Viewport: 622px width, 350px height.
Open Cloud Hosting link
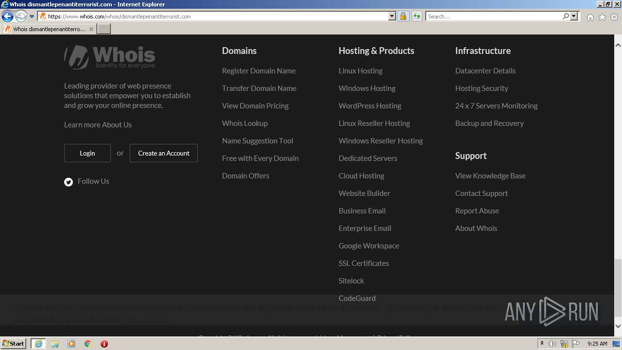(x=361, y=175)
